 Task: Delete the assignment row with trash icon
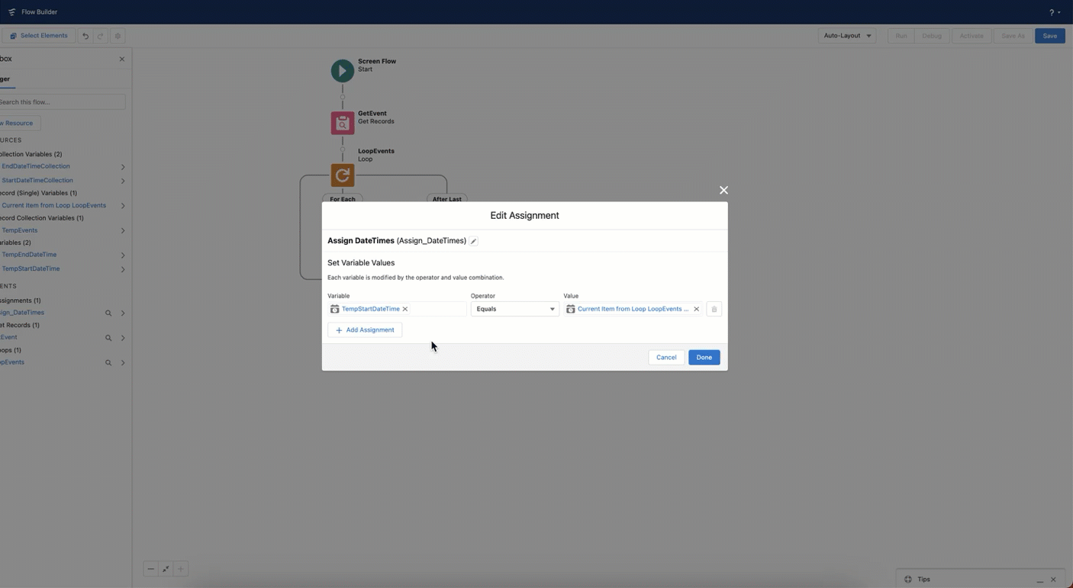(714, 309)
